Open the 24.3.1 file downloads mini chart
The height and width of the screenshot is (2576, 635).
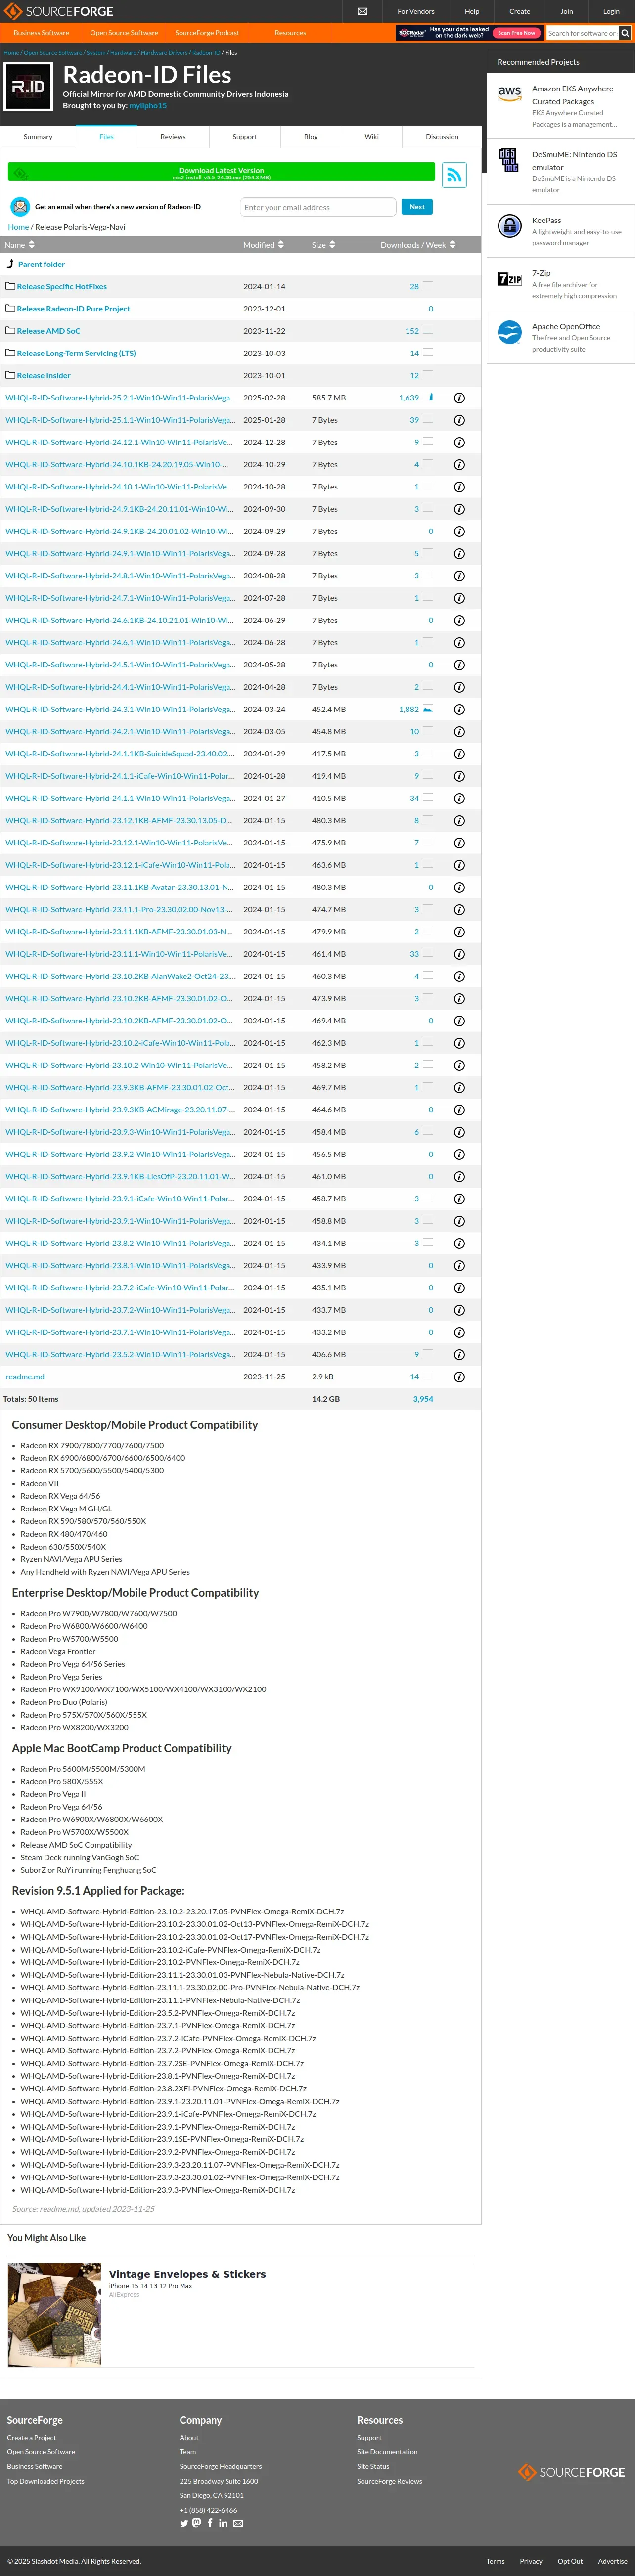tap(428, 709)
